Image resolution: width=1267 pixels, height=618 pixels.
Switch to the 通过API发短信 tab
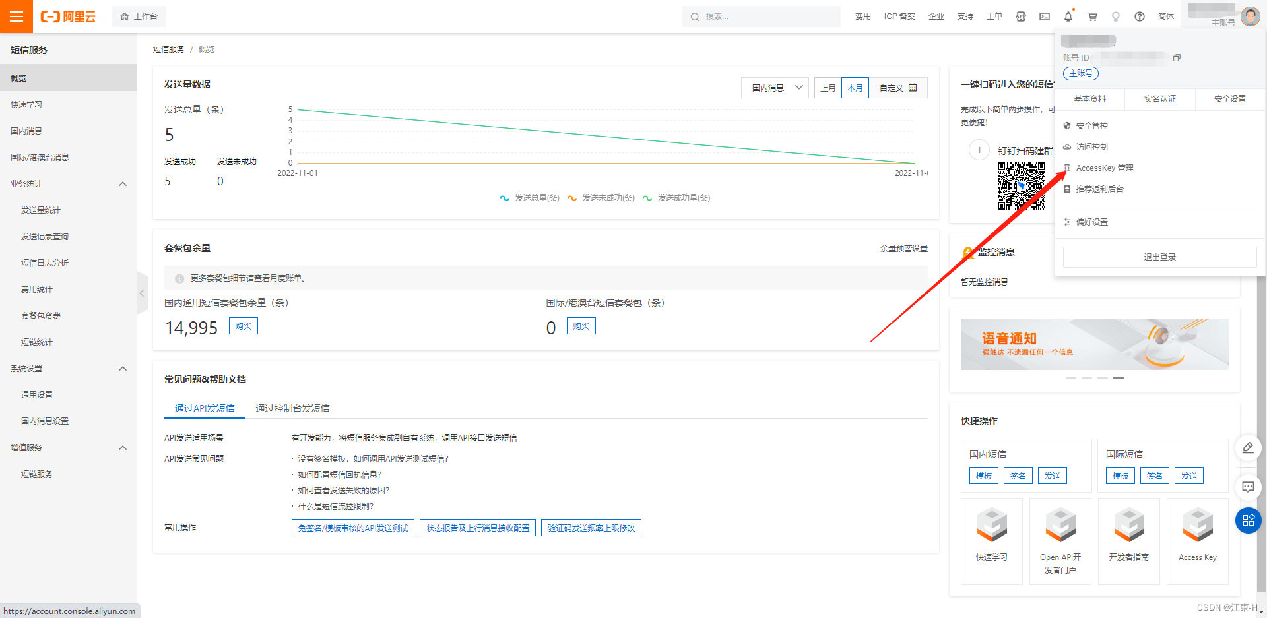coord(205,408)
